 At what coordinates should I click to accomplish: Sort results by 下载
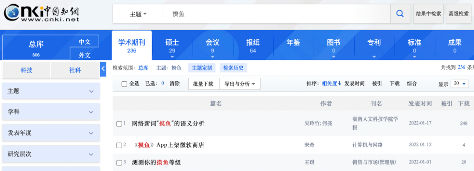click(395, 84)
